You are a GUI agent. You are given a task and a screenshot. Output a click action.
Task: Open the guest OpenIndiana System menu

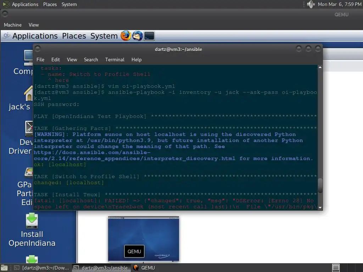[104, 36]
